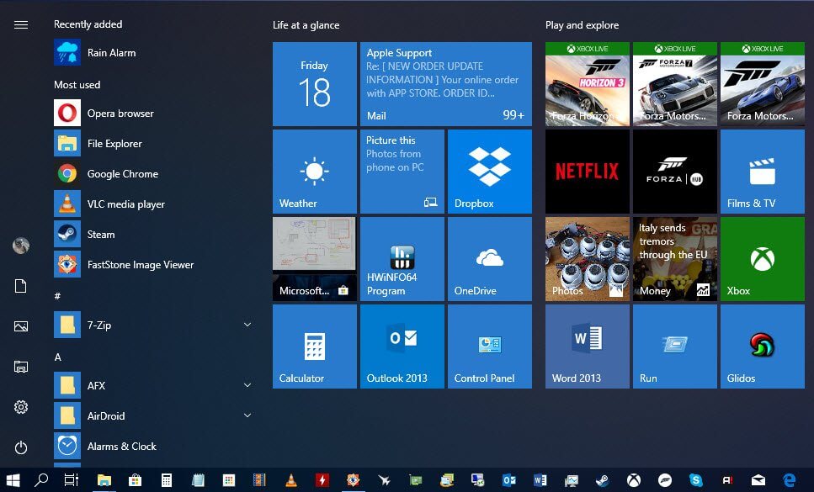Click the Task View taskbar button
Screen dimensions: 814x492
click(x=72, y=480)
